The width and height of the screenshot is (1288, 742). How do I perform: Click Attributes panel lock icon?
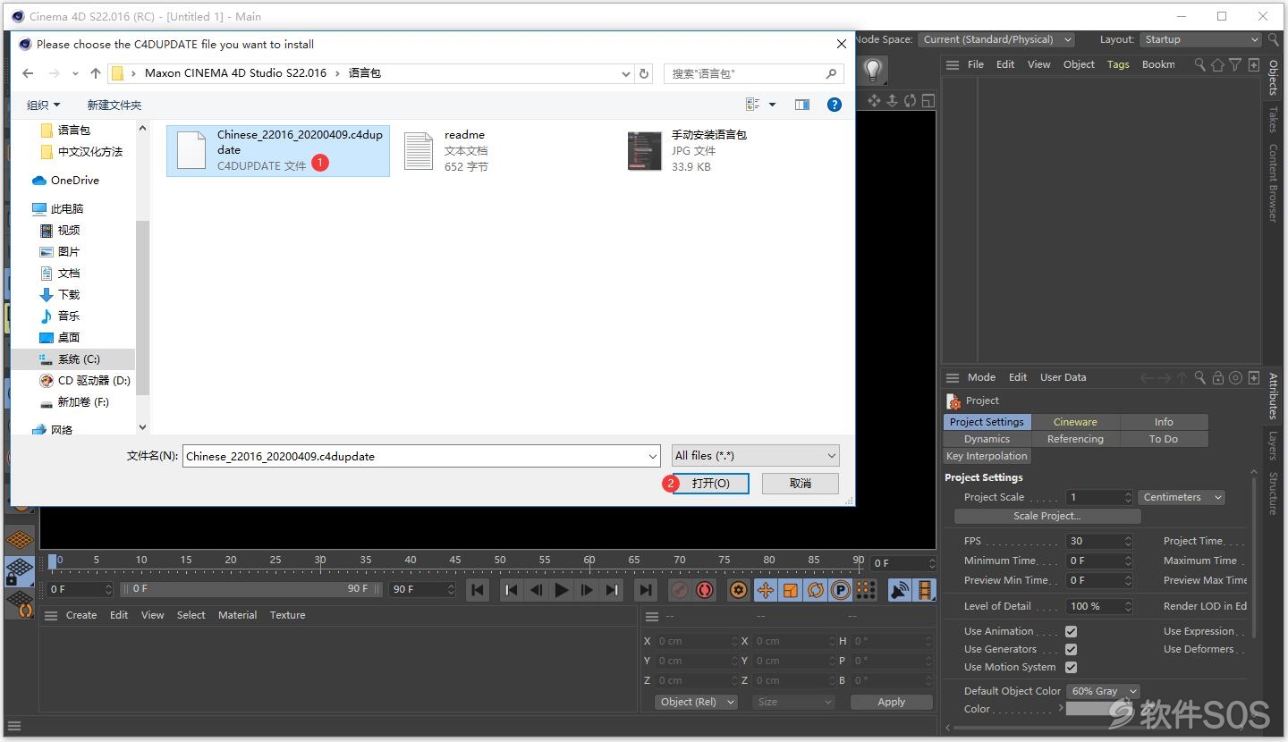click(x=1217, y=378)
